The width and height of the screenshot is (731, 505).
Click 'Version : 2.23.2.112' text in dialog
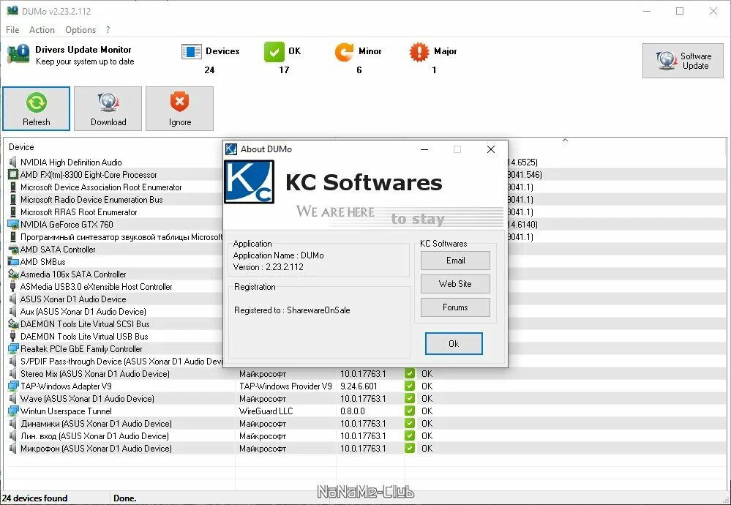[x=268, y=267]
